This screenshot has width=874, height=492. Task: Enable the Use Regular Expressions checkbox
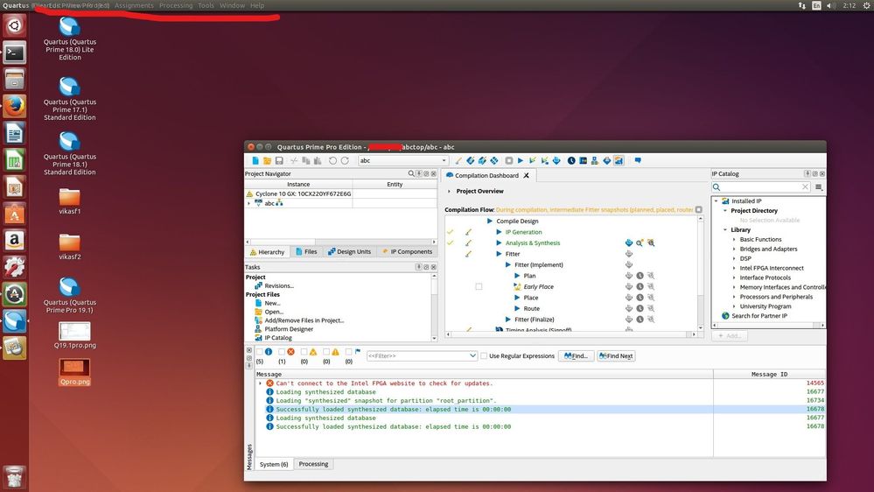pos(485,356)
